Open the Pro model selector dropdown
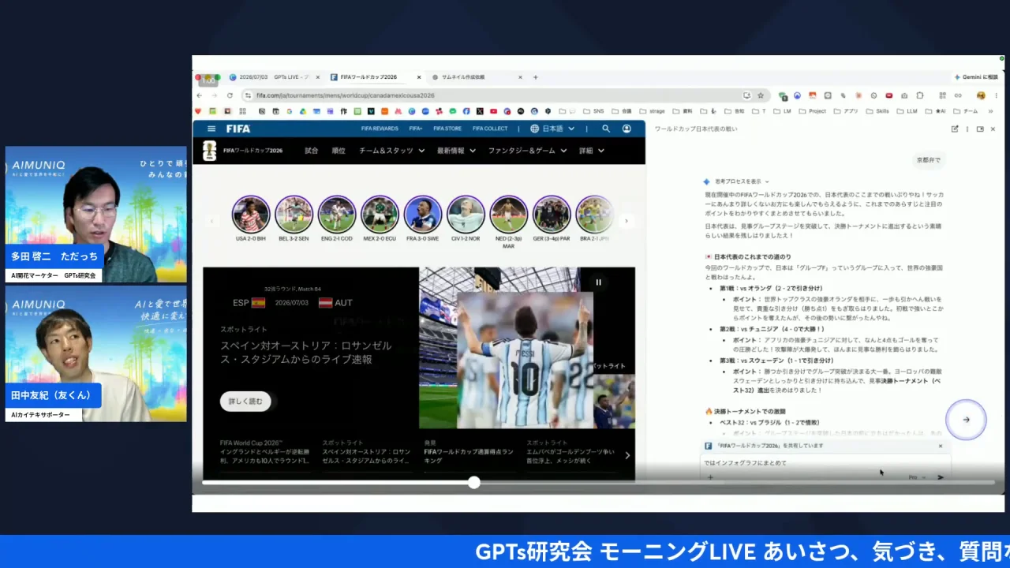 [918, 477]
